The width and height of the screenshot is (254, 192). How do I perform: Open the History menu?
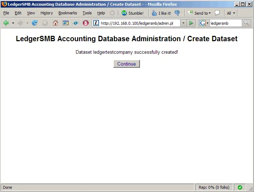pos(47,13)
